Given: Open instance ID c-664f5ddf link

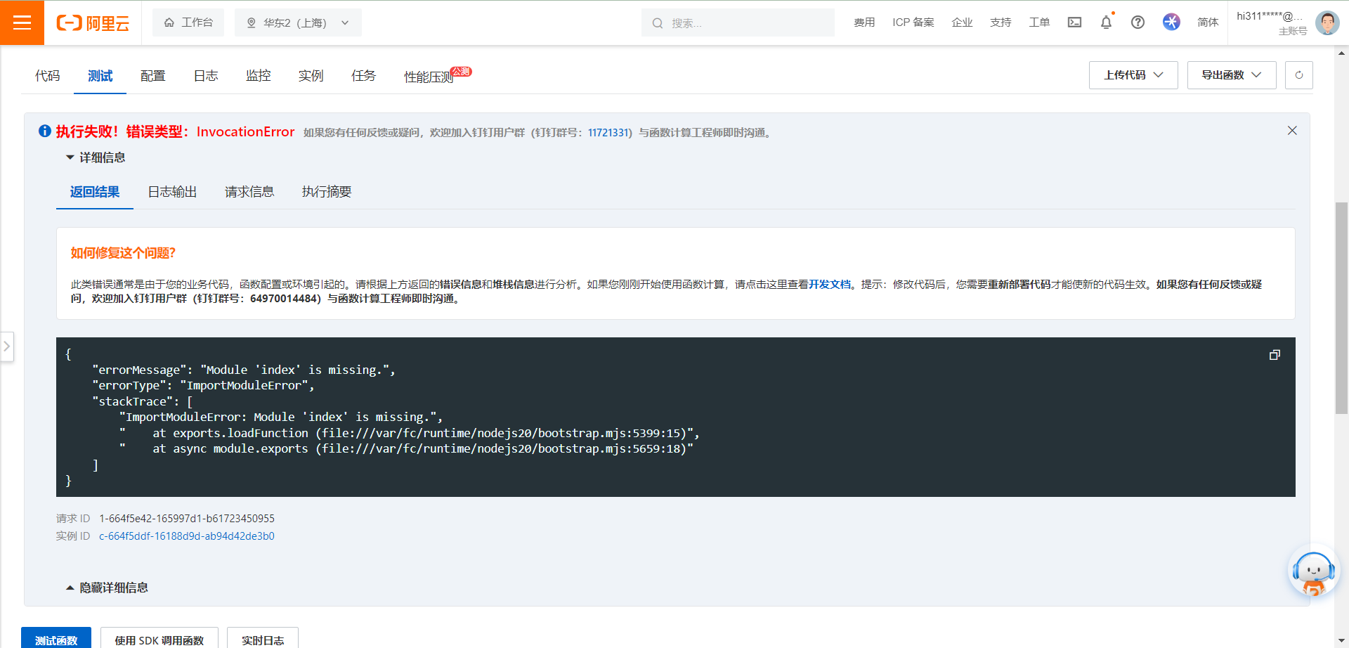Looking at the screenshot, I should coord(187,536).
